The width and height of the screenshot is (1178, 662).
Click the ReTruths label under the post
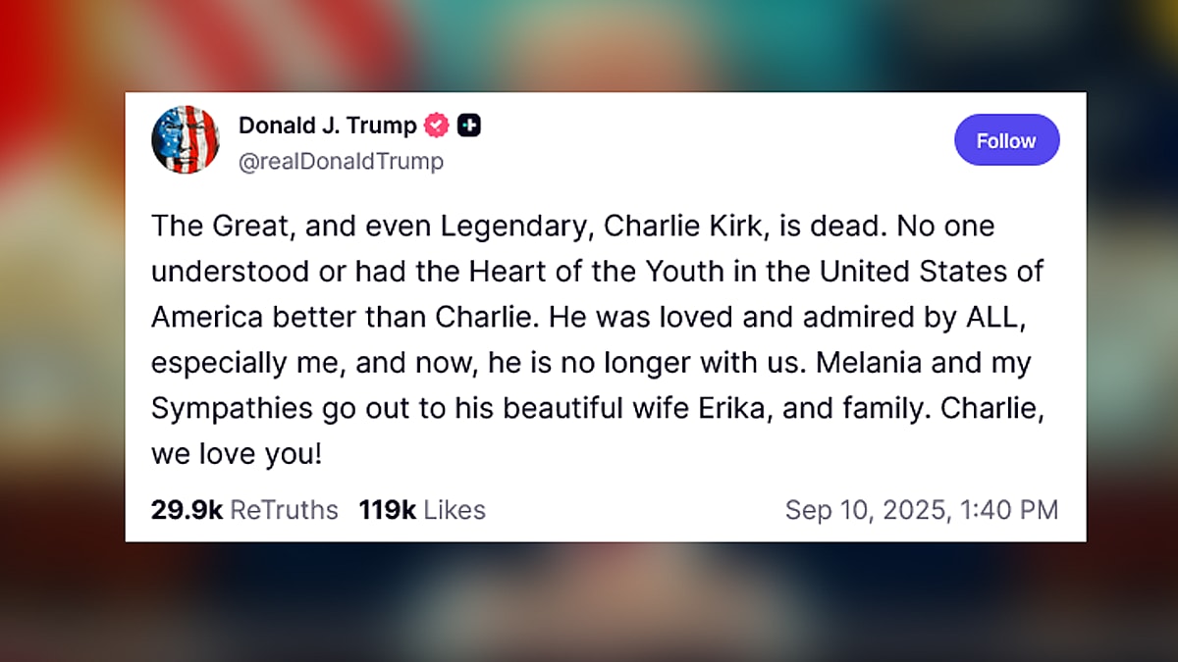coord(285,509)
